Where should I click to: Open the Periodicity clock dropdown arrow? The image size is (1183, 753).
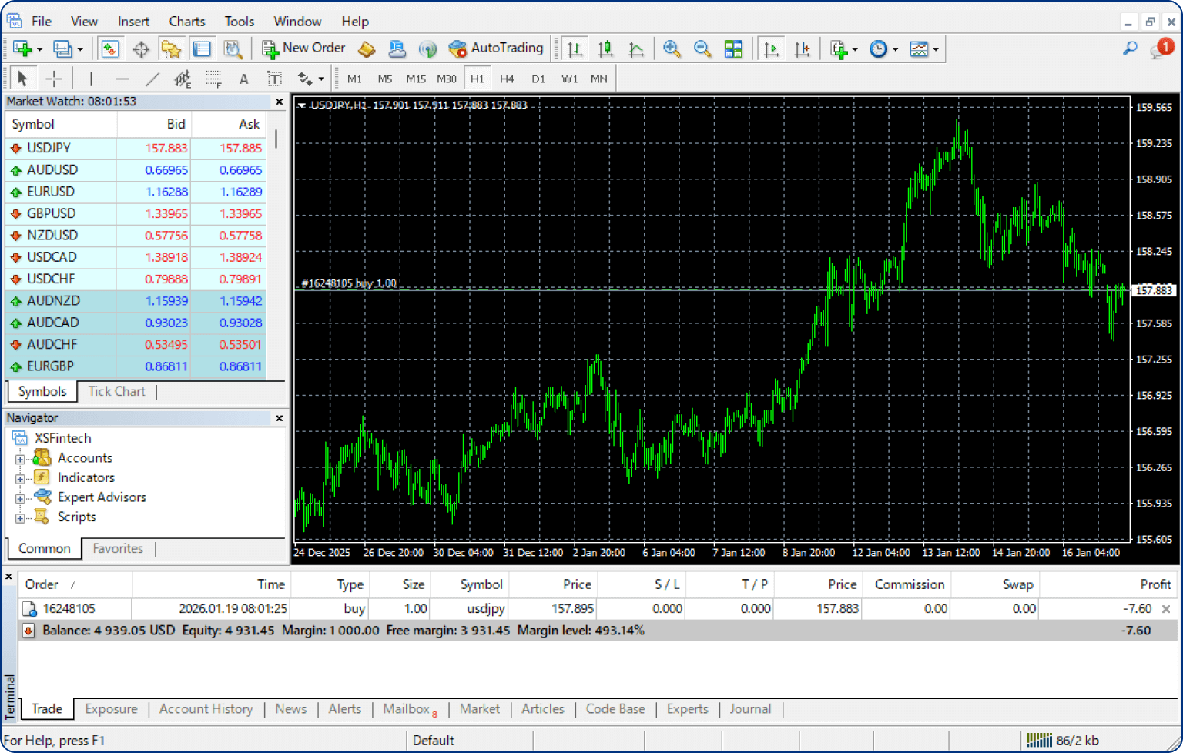895,49
